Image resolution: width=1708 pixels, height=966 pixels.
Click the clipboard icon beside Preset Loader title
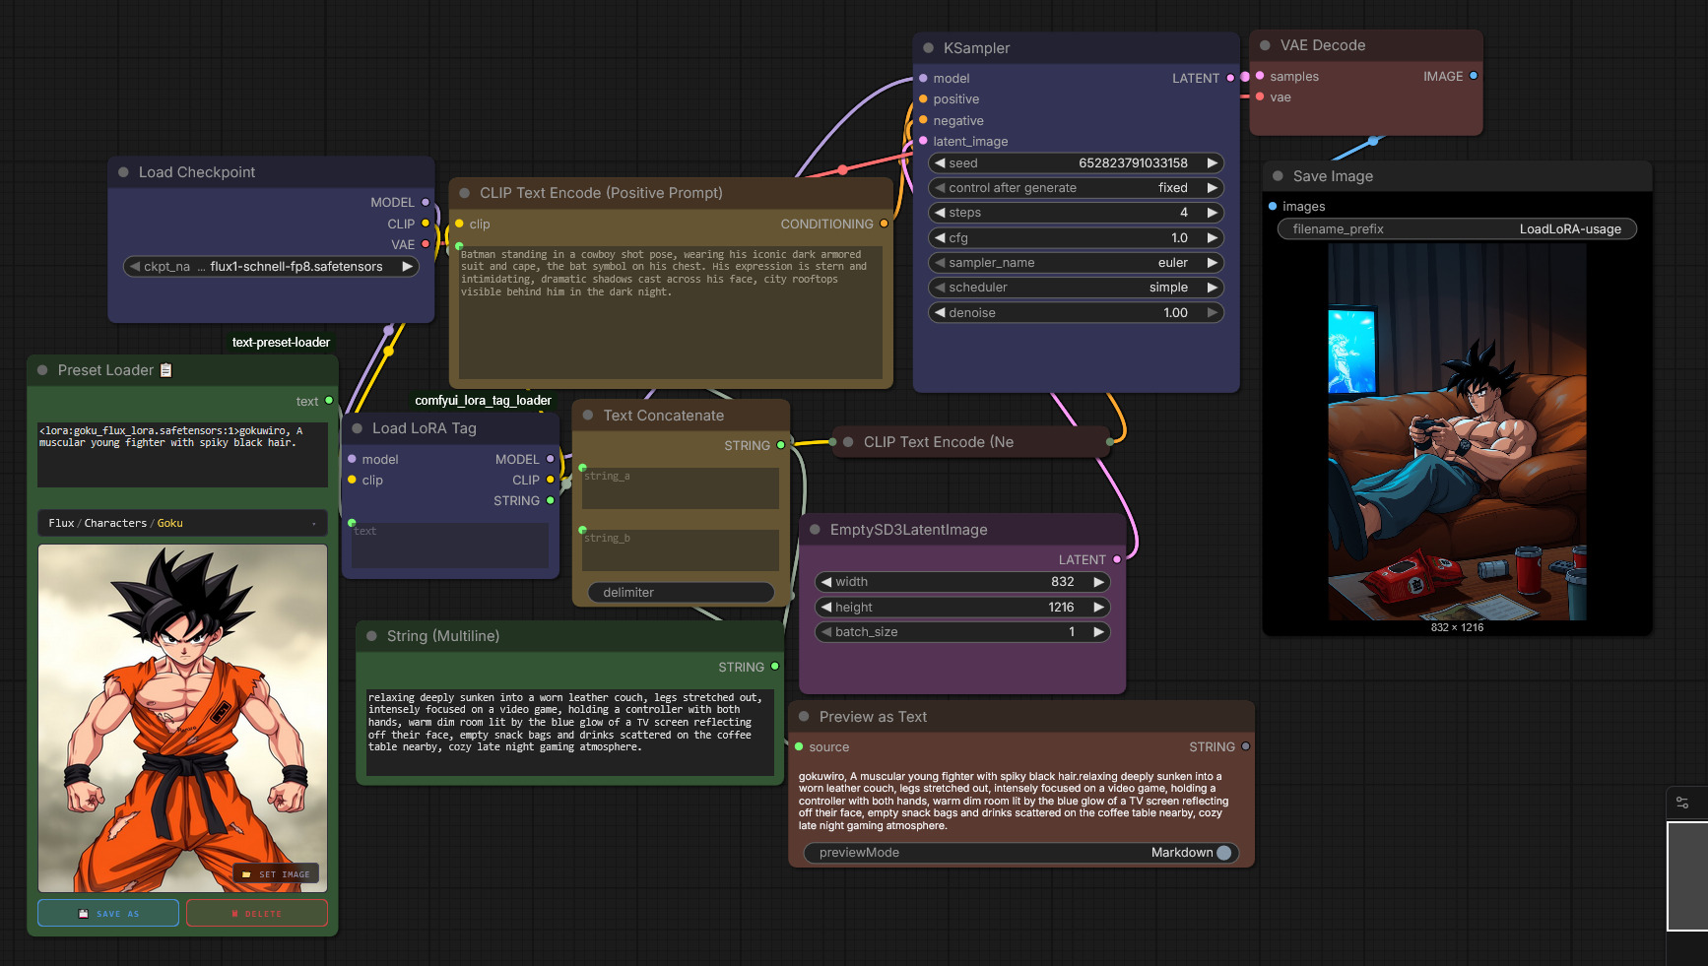tap(166, 370)
